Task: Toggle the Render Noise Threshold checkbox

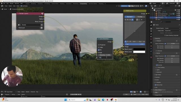Action: (165, 56)
